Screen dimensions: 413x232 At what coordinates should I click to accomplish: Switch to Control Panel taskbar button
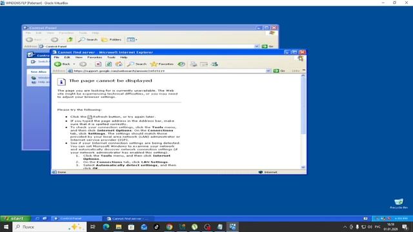(76, 218)
